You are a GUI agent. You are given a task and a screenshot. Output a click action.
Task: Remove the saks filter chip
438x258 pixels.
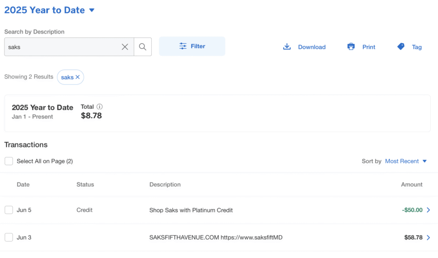click(x=77, y=77)
